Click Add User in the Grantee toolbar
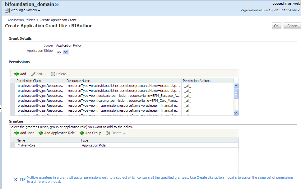This screenshot has width=301, height=189. [23, 133]
